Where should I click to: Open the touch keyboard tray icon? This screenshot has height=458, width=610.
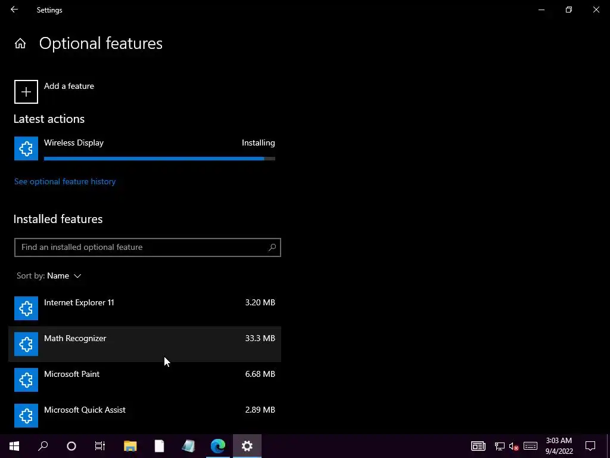(x=530, y=446)
